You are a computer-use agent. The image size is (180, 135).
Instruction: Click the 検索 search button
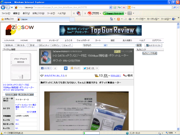pos(139,45)
